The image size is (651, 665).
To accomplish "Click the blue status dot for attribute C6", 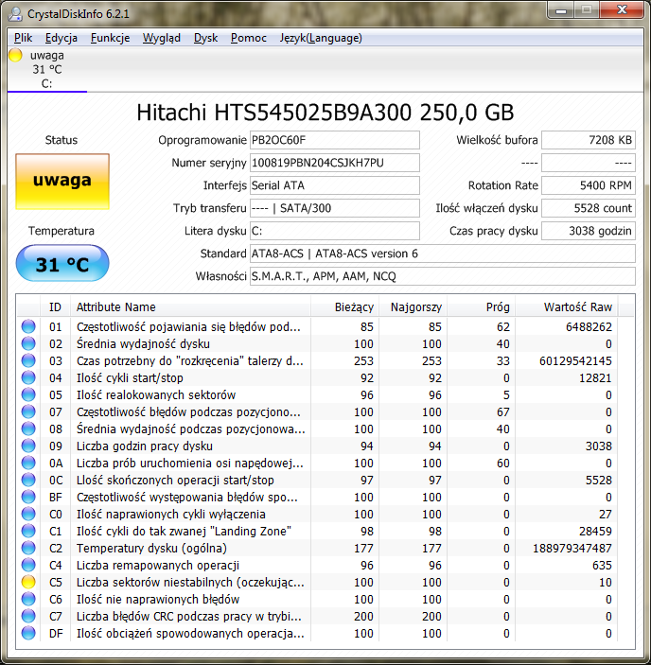I will coord(28,599).
